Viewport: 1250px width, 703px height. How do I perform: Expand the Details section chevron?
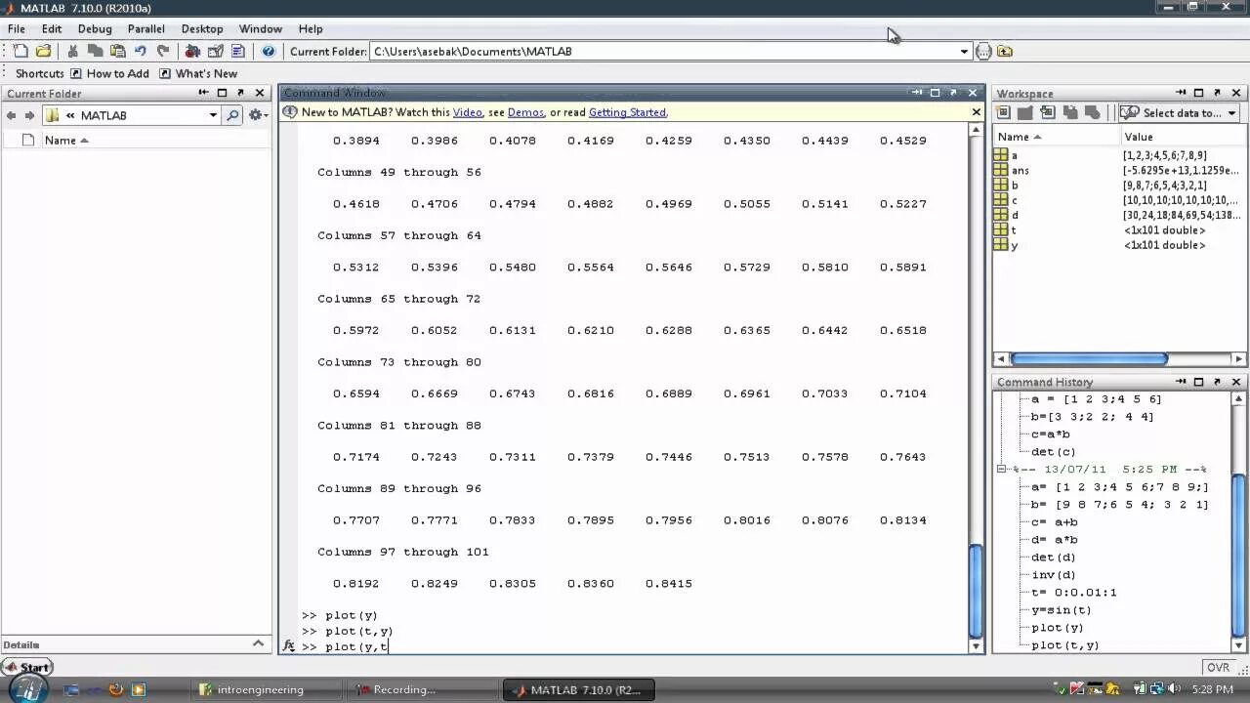[258, 643]
